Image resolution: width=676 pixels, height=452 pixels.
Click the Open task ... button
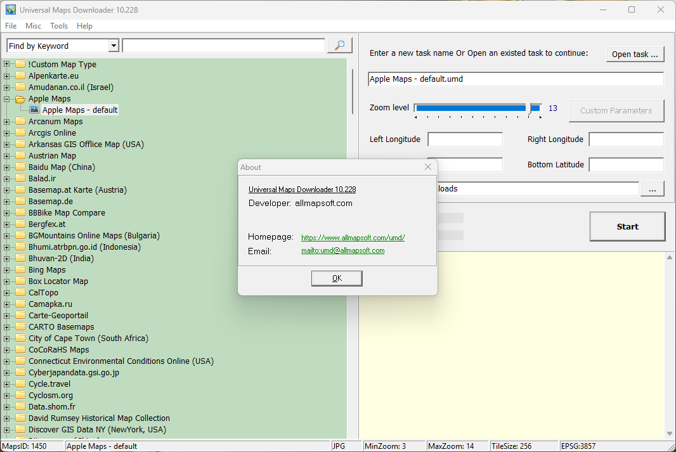tap(635, 55)
